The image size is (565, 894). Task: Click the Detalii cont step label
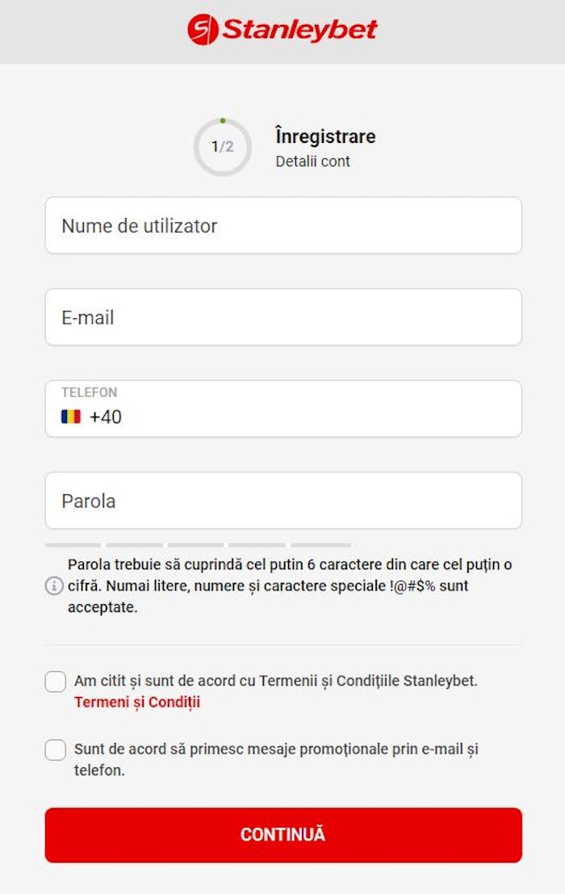coord(312,162)
